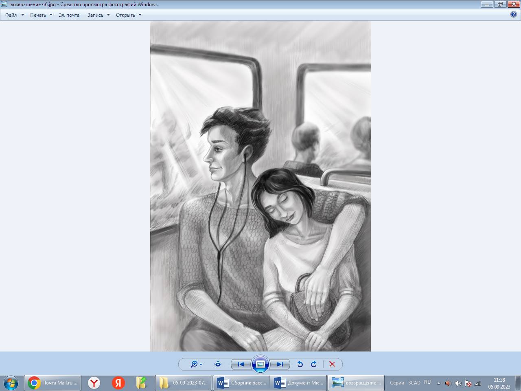Screen dimensions: 521x391
Task: Rotate the image clockwise
Action: [x=314, y=364]
